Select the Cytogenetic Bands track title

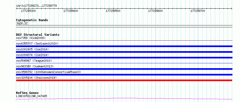click(32, 20)
